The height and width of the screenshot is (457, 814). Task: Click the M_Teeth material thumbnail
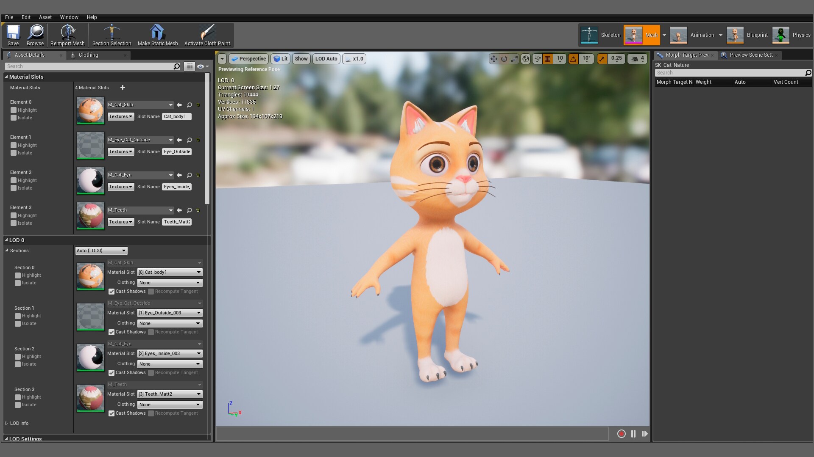pos(90,216)
